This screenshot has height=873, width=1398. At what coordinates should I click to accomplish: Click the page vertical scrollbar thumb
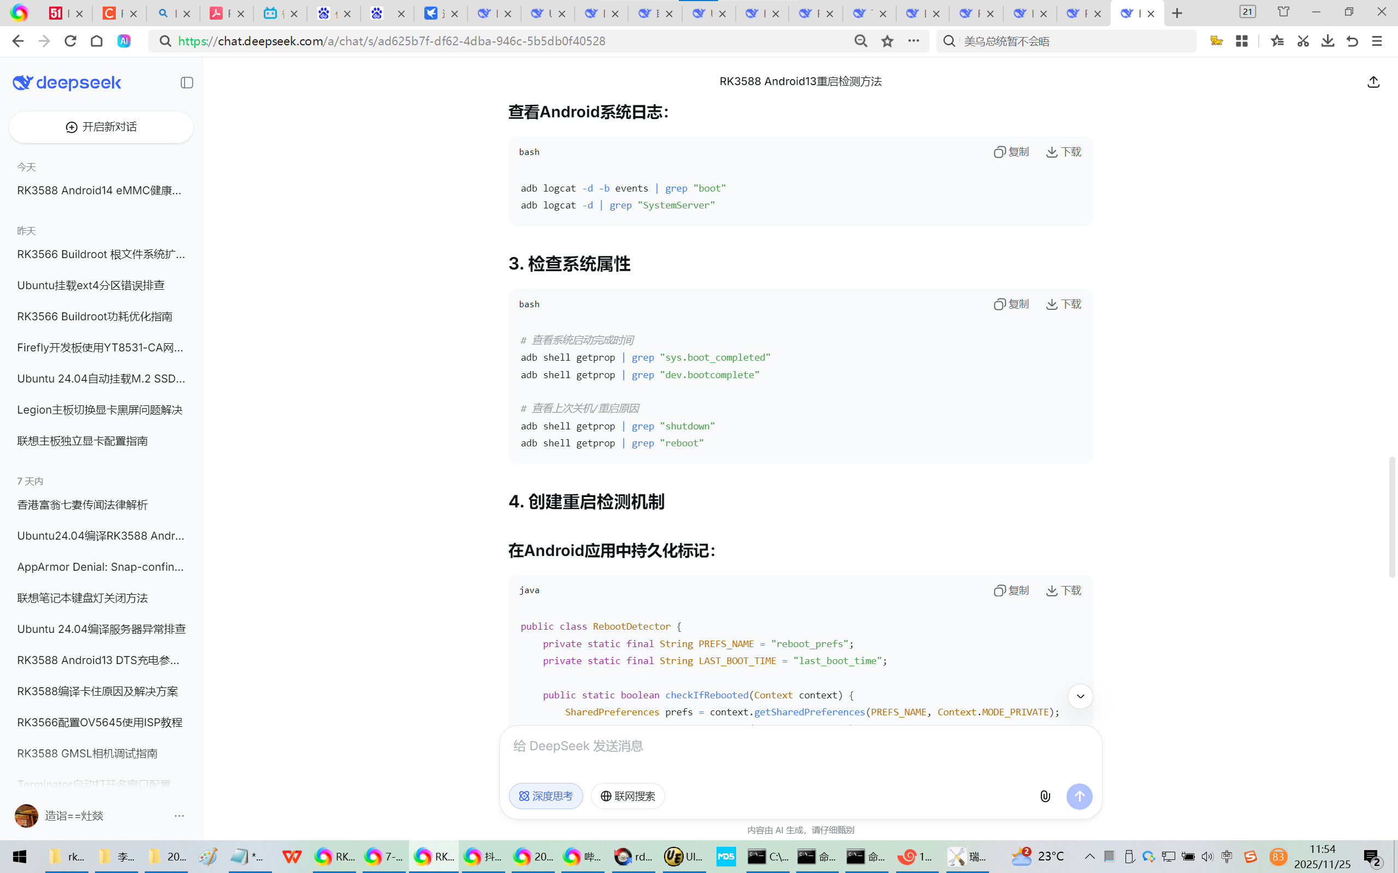point(1391,517)
